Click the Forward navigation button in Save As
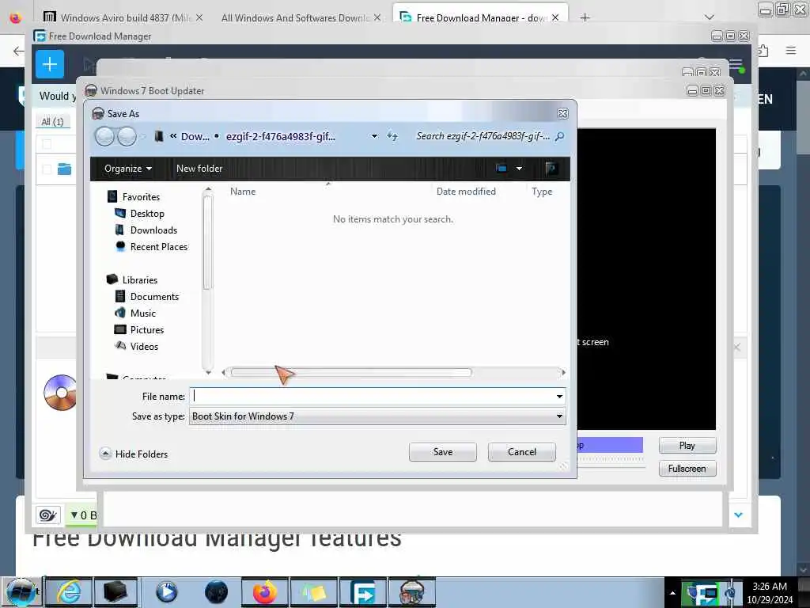This screenshot has height=608, width=810. click(x=127, y=136)
